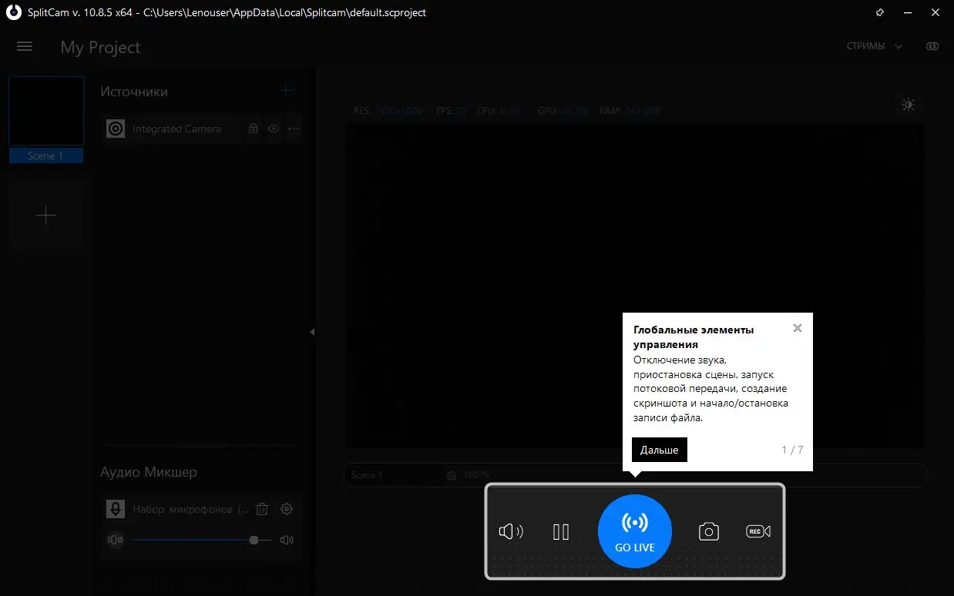Open settings gear for Набор микрофонов
Viewport: 954px width, 596px height.
pos(287,509)
